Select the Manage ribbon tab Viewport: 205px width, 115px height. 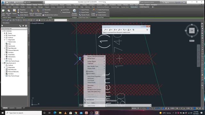tap(40, 7)
